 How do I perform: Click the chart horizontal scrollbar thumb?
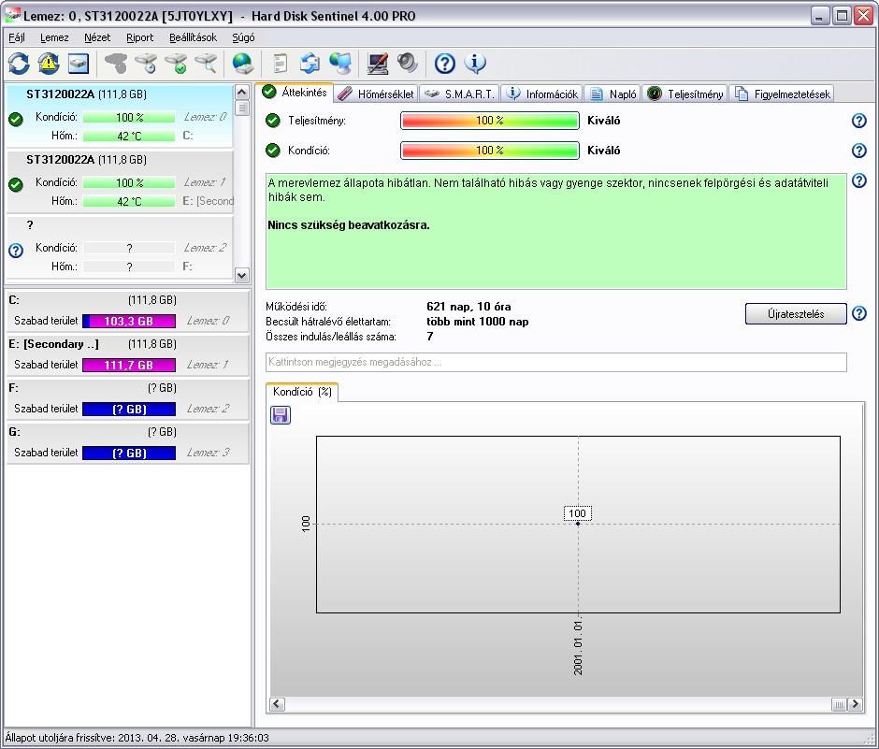(839, 704)
